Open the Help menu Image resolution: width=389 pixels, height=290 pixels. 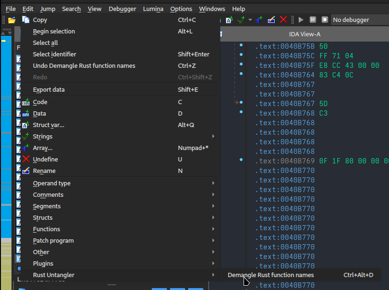point(238,9)
